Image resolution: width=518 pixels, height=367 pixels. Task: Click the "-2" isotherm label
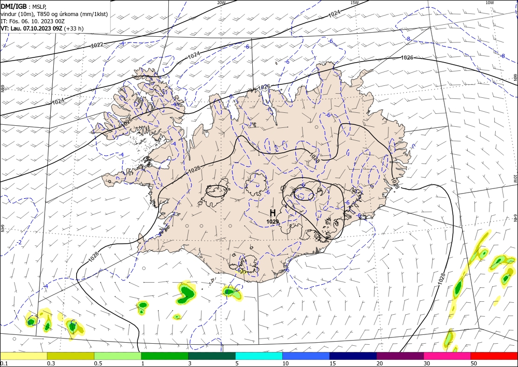20,243
